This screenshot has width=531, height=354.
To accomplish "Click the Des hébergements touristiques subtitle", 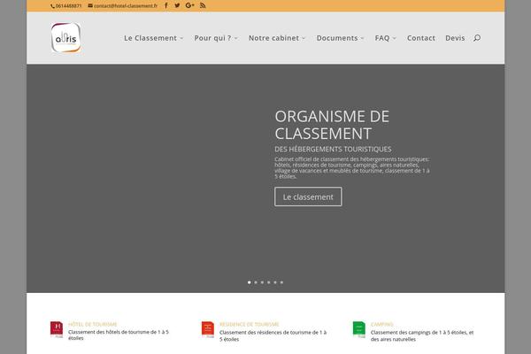I will pos(333,149).
